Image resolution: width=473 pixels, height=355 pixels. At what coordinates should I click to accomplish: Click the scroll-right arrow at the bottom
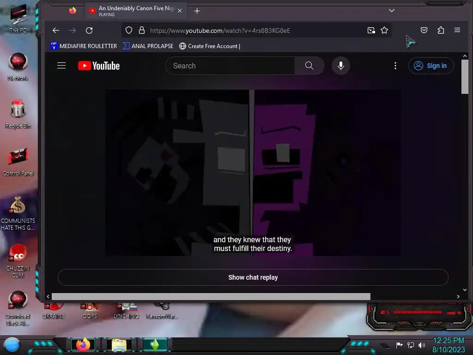[458, 296]
